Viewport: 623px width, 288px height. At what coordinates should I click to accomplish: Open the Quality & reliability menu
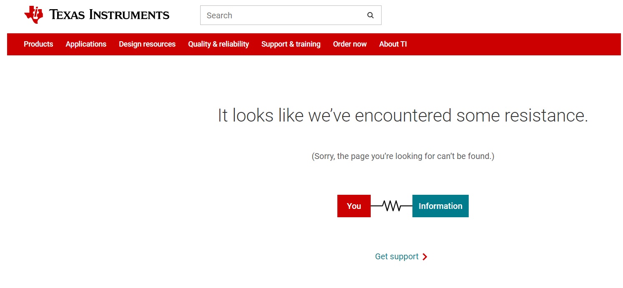coord(219,44)
